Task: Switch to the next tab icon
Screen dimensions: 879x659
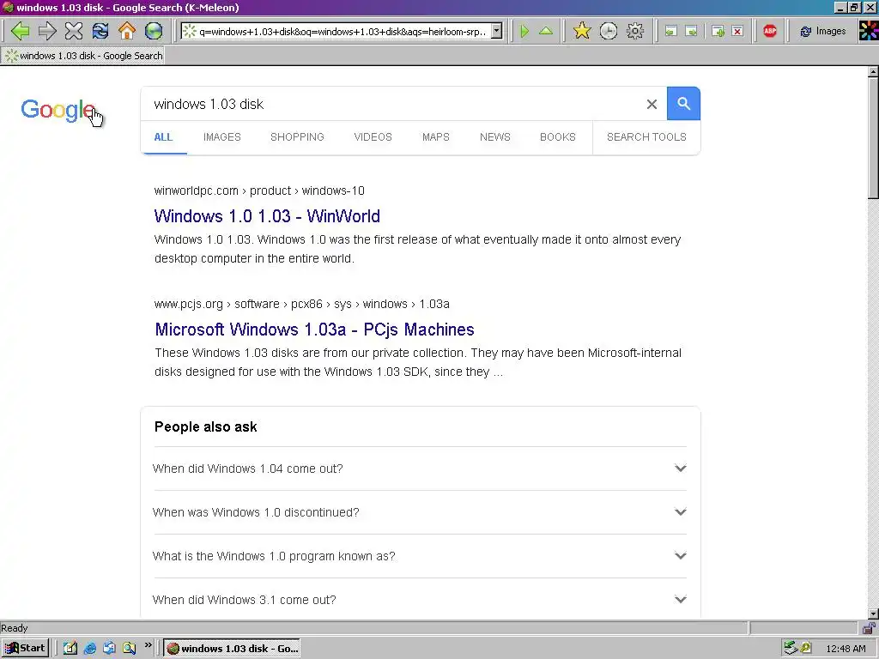Action: tap(691, 32)
